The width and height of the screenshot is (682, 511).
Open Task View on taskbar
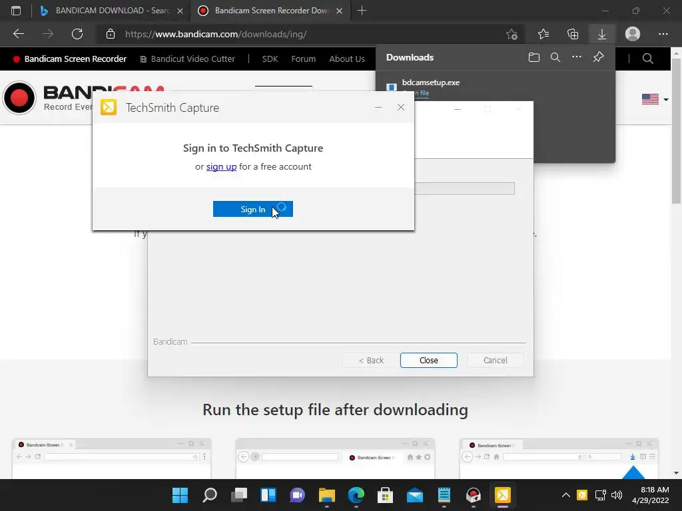tap(239, 495)
